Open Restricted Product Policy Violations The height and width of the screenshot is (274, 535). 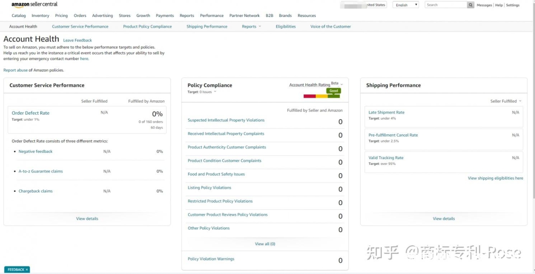click(x=220, y=201)
